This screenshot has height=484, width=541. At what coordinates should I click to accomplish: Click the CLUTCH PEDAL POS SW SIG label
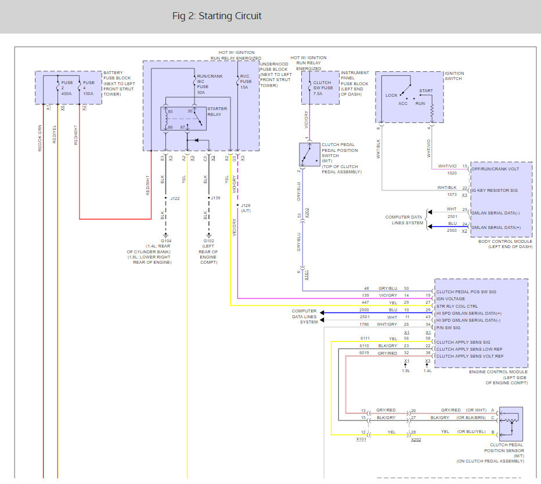click(x=467, y=292)
